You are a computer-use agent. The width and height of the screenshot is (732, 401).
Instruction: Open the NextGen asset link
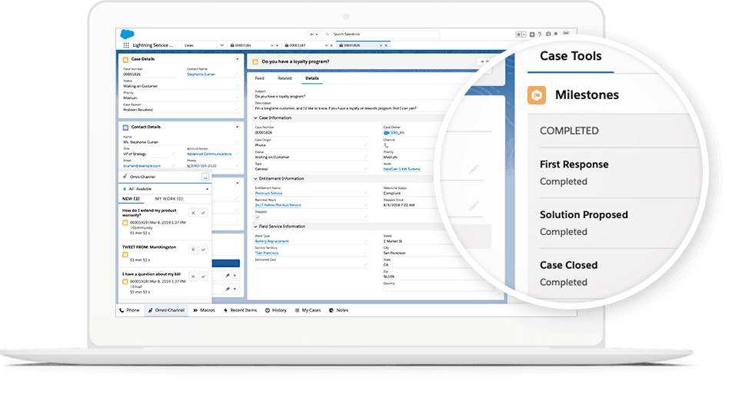pos(401,169)
